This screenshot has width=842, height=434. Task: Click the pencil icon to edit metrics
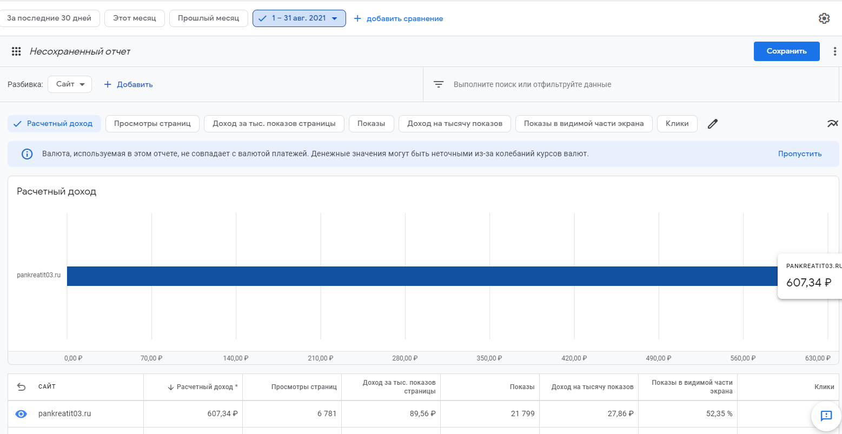(x=713, y=124)
